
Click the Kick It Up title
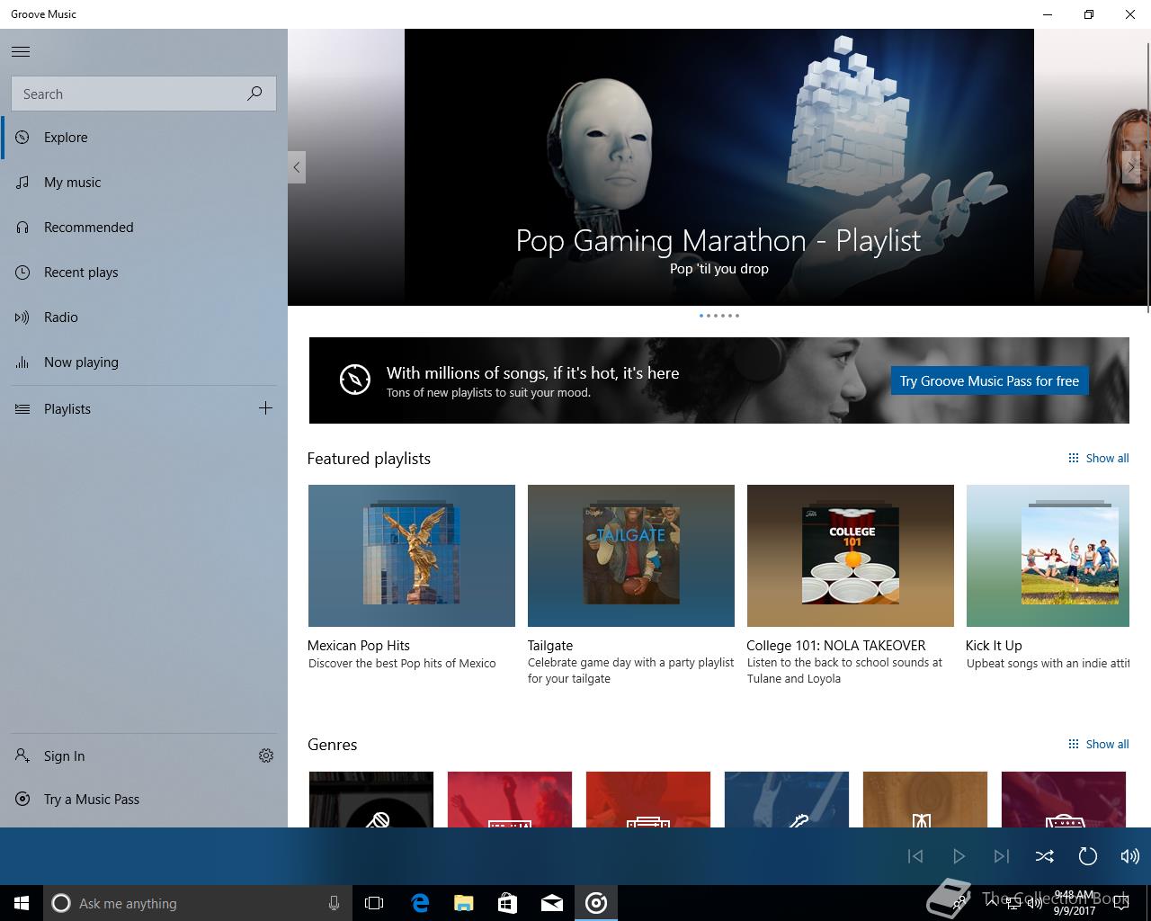[994, 645]
